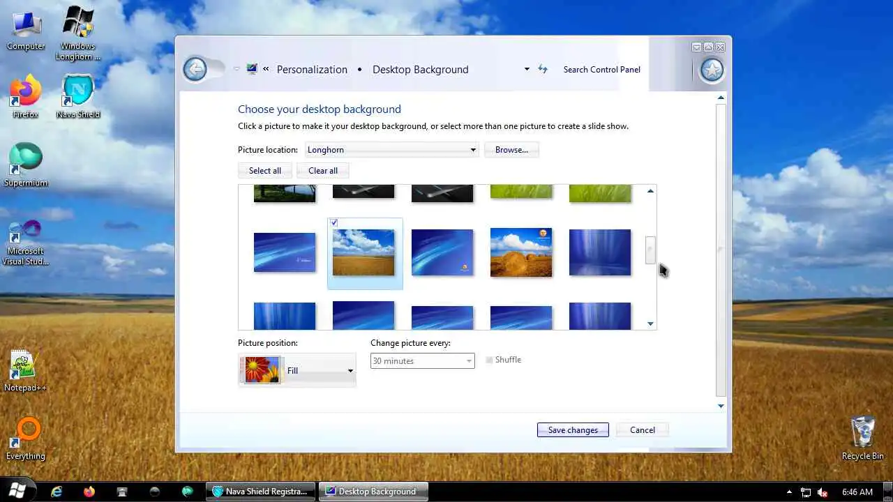Select the blue streak wallpaper left of the checked wheat field
Image resolution: width=893 pixels, height=502 pixels.
coord(285,252)
